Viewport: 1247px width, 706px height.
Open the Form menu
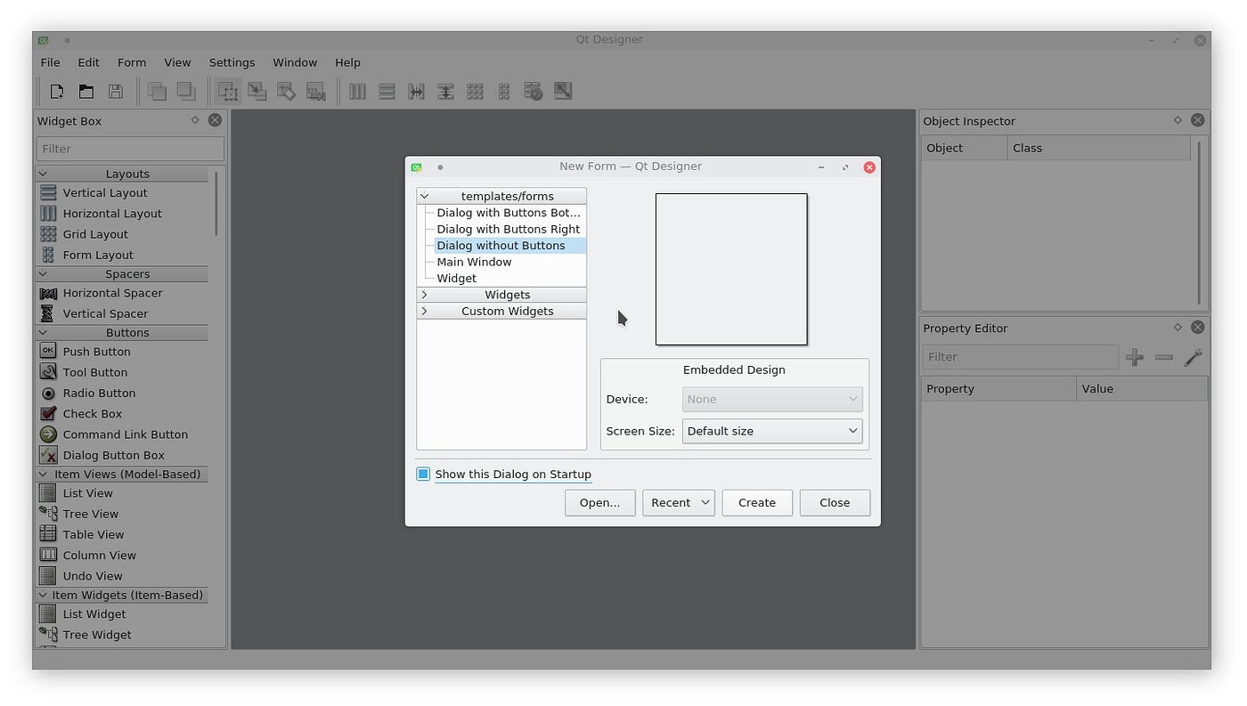point(131,62)
